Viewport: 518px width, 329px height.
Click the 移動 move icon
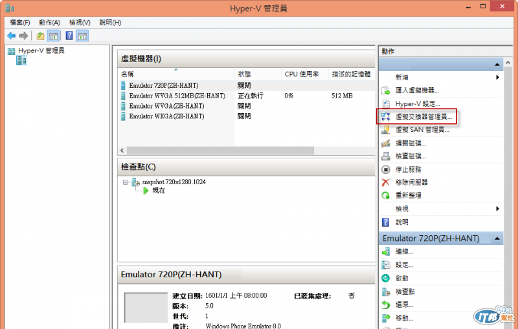(x=385, y=318)
